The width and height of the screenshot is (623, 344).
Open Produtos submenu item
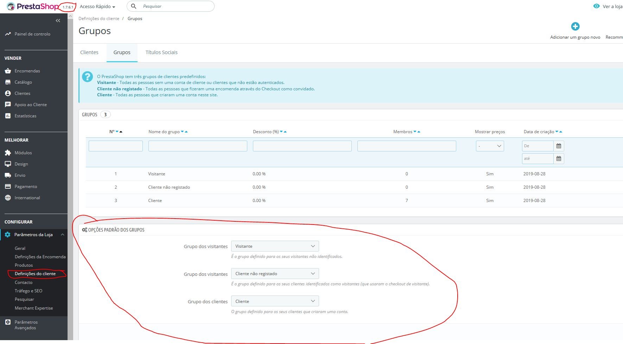click(24, 265)
